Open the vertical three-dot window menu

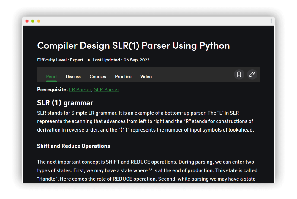click(271, 21)
